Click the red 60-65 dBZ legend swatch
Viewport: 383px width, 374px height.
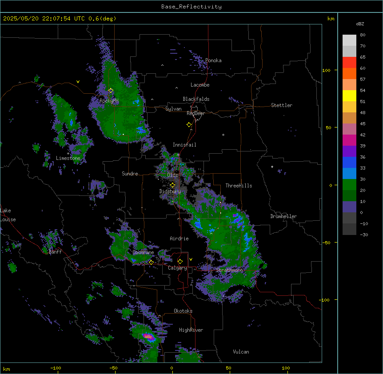pos(349,62)
